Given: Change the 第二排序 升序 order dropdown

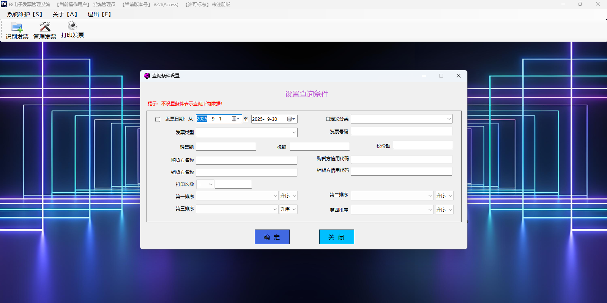Looking at the screenshot, I should coord(444,196).
